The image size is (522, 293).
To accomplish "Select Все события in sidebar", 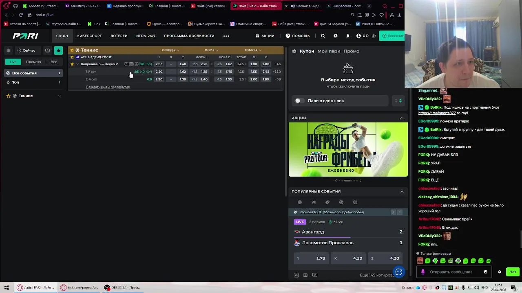I will coord(33,73).
